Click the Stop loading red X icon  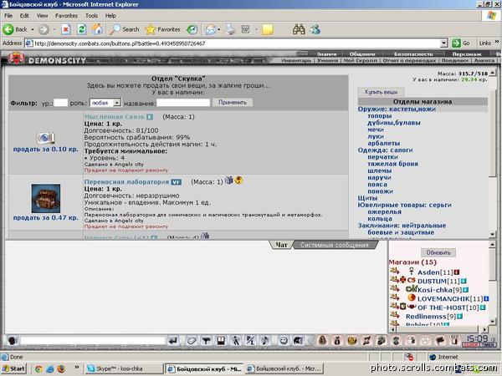(x=66, y=29)
